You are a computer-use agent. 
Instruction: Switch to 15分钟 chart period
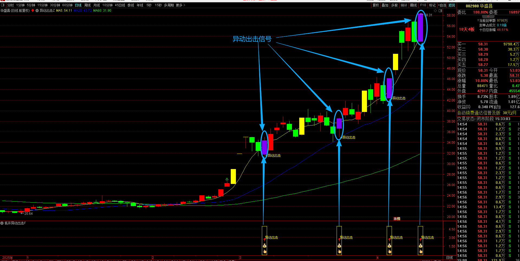[43, 5]
